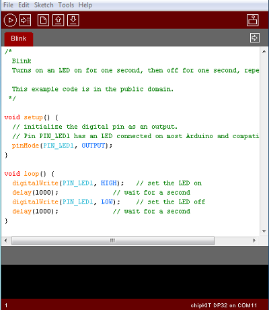Create a new sketch with New icon

[43, 20]
